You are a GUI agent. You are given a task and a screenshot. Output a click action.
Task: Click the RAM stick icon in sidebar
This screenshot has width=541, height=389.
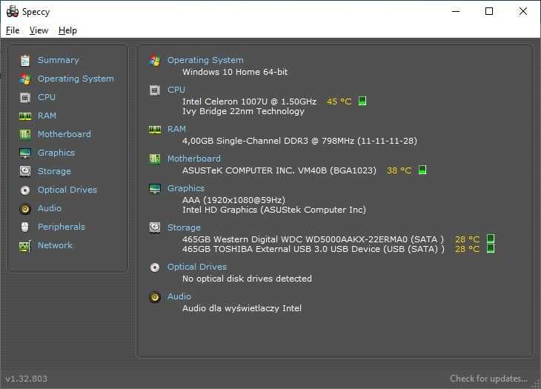[25, 116]
